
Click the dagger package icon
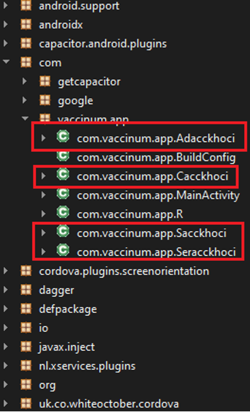tap(26, 290)
